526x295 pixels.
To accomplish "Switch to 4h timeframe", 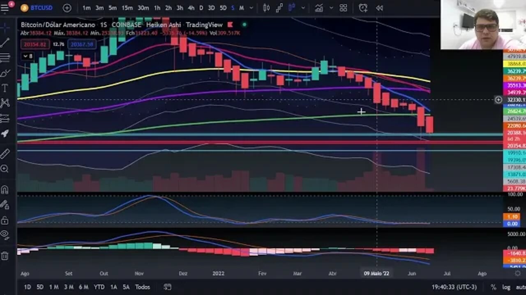I will (191, 8).
